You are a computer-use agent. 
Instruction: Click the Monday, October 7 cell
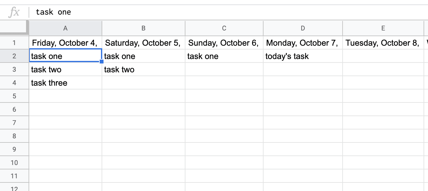[x=303, y=43]
